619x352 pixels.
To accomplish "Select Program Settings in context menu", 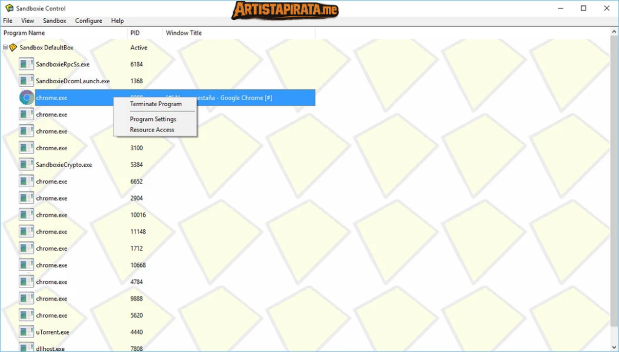I will pyautogui.click(x=153, y=119).
